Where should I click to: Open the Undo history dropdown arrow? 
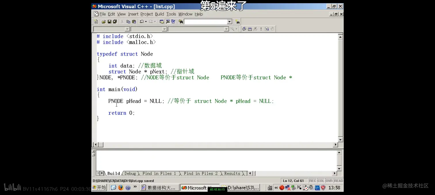pos(146,22)
